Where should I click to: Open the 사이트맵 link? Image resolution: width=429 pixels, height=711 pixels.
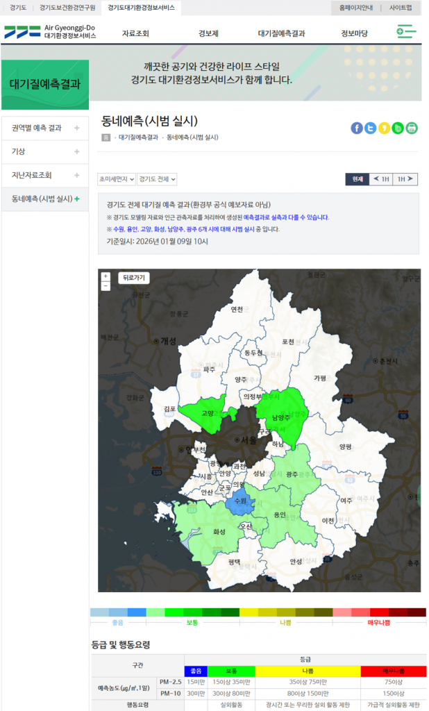click(x=401, y=8)
